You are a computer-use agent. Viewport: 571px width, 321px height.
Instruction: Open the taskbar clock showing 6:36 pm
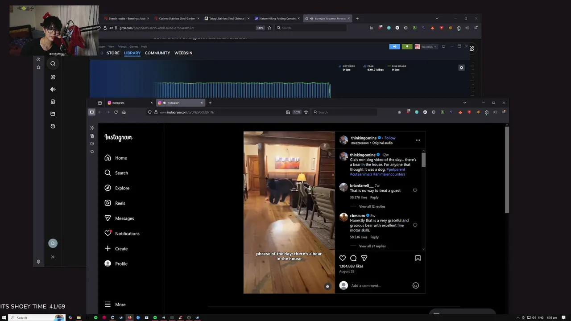coord(552,318)
